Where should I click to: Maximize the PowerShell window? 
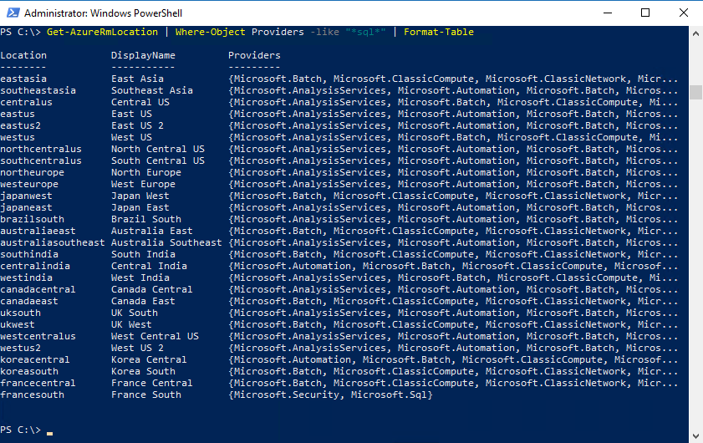click(645, 13)
